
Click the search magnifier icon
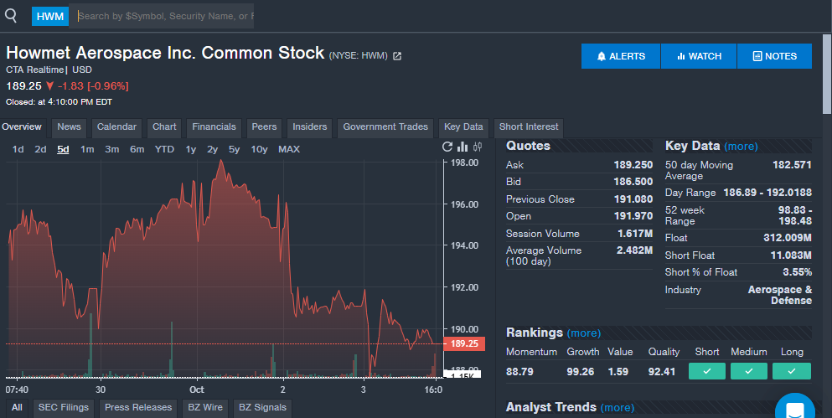pos(11,15)
